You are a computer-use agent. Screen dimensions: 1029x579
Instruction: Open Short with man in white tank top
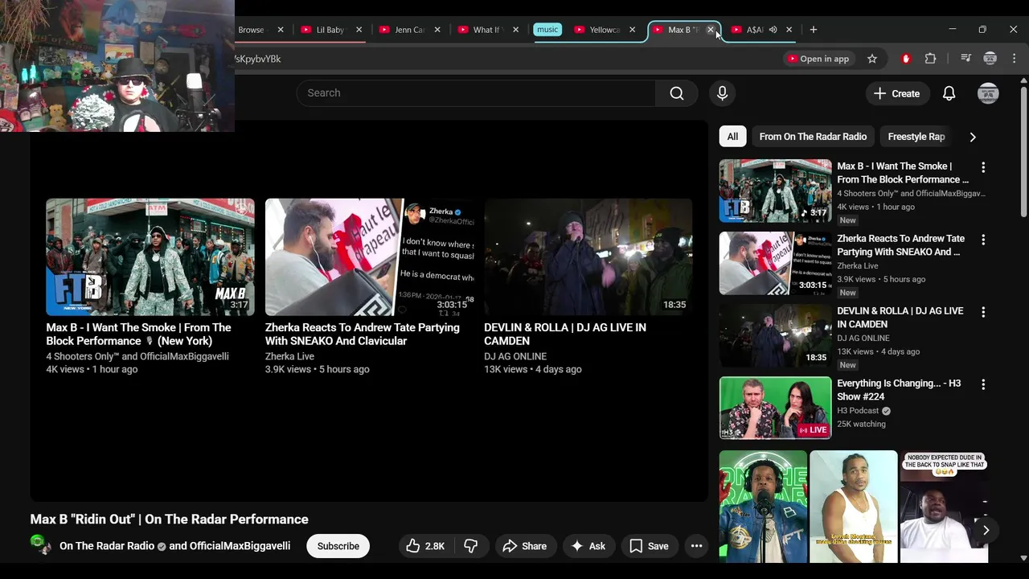[854, 507]
